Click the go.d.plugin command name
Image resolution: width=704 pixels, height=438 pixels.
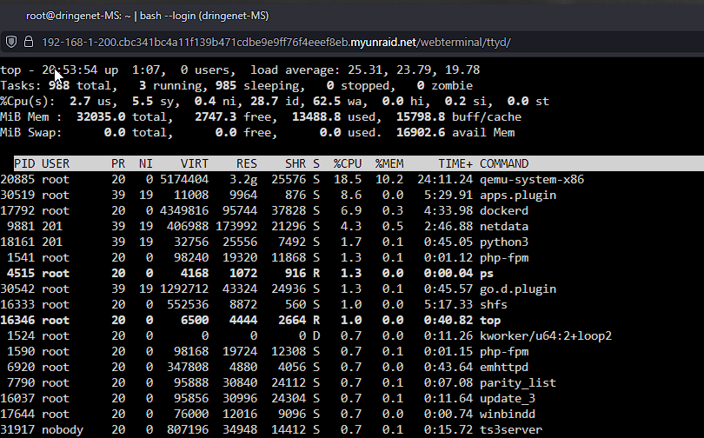coord(518,289)
